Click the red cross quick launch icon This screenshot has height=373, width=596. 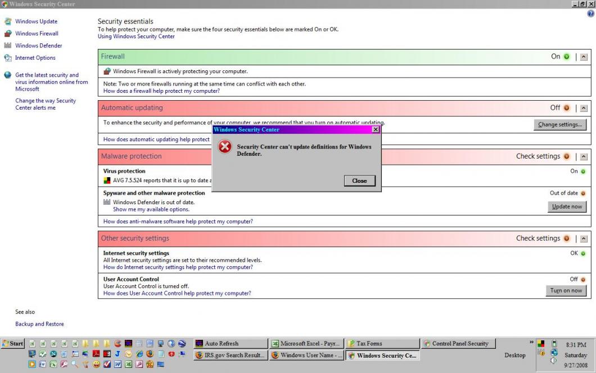pyautogui.click(x=171, y=354)
